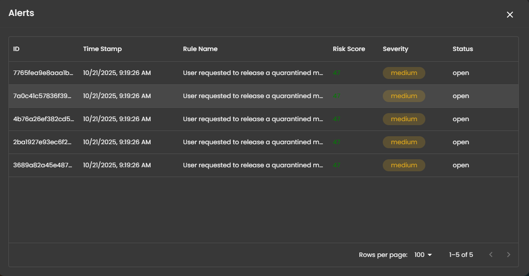The height and width of the screenshot is (276, 529).
Task: Click the open status in fourth row
Action: point(461,142)
